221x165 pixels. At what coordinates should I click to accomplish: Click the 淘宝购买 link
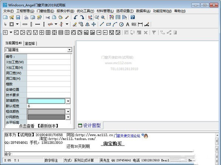pos(113,144)
